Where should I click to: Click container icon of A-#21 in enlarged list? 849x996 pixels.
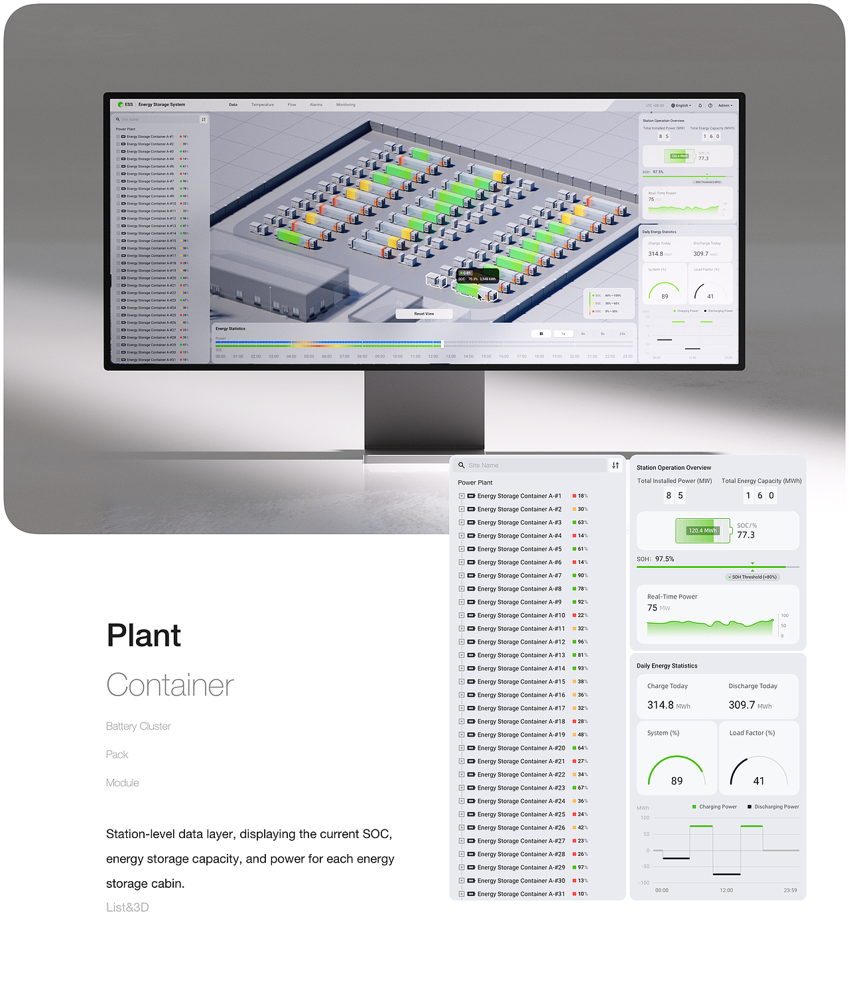(x=471, y=761)
